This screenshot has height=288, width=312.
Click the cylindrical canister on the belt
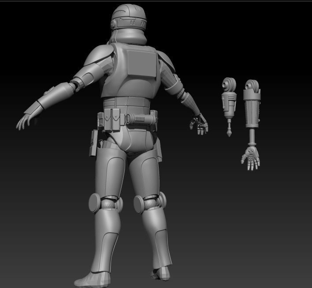[141, 119]
